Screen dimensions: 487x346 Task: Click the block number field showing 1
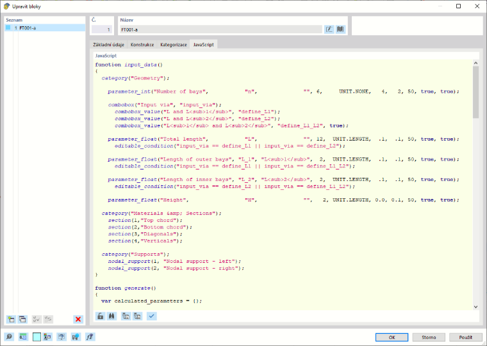101,29
